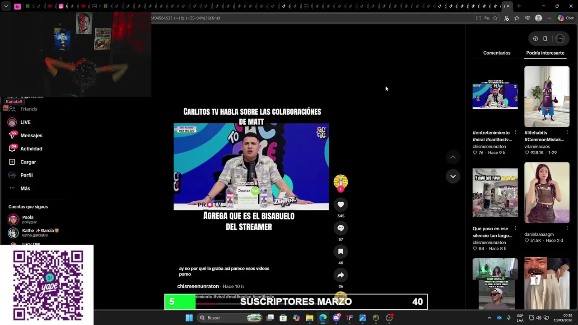
Task: Open browser media control music icon
Action: (506, 18)
